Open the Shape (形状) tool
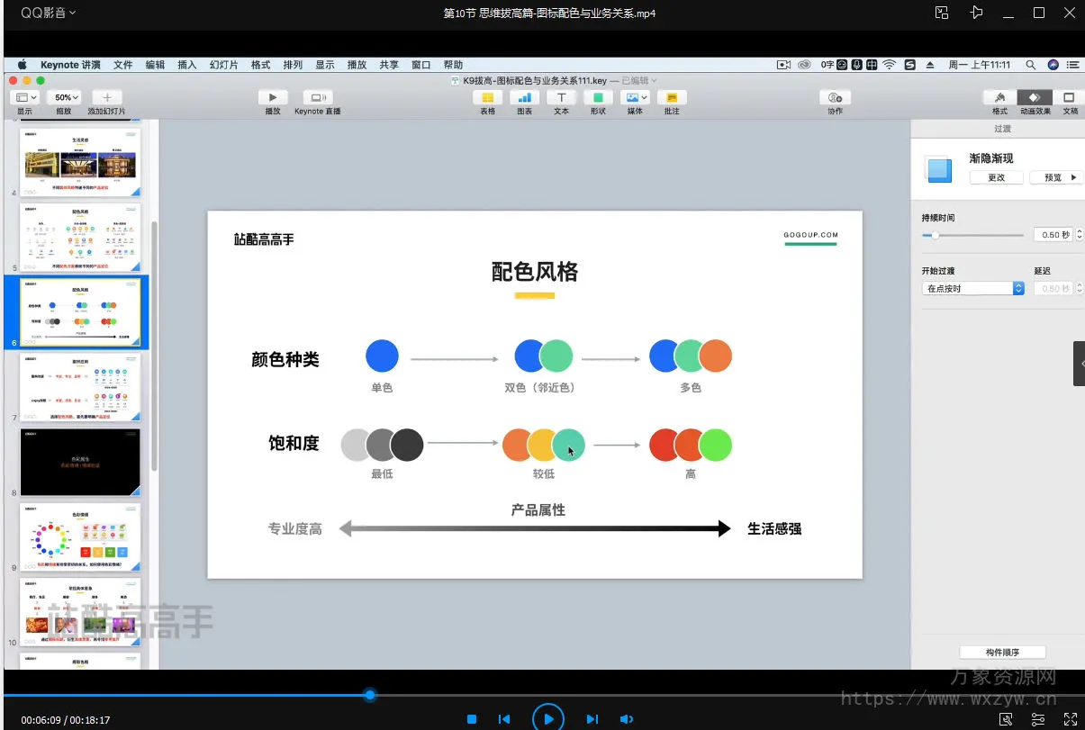The image size is (1085, 730). point(597,98)
